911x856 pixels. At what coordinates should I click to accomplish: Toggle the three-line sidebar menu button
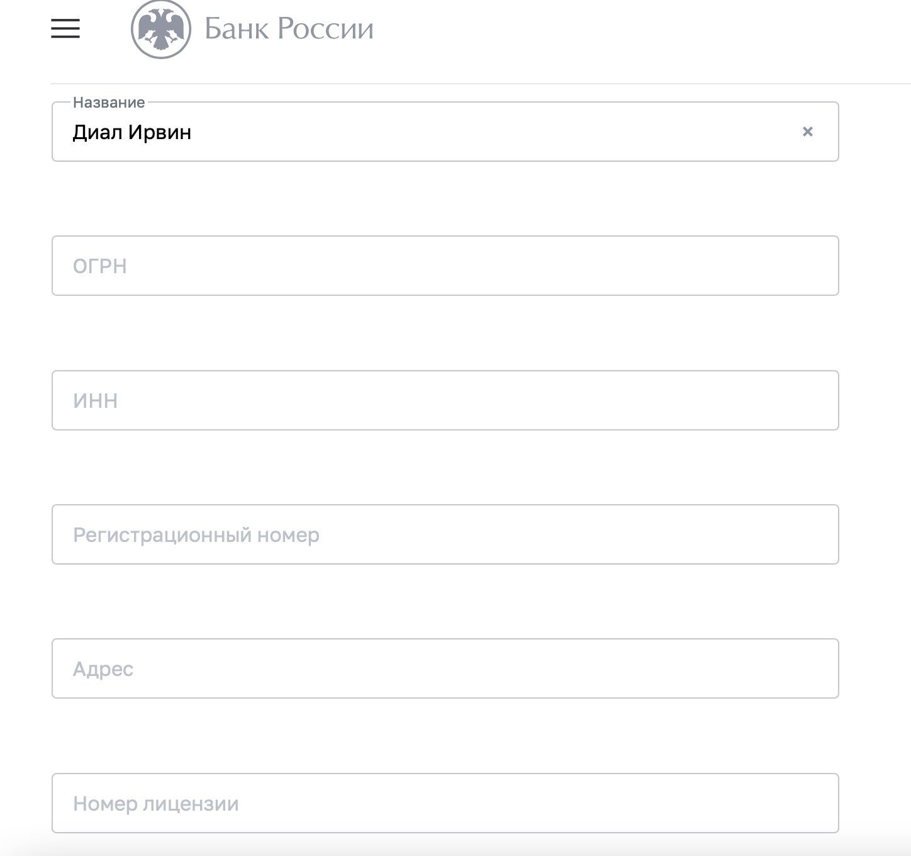coord(65,28)
